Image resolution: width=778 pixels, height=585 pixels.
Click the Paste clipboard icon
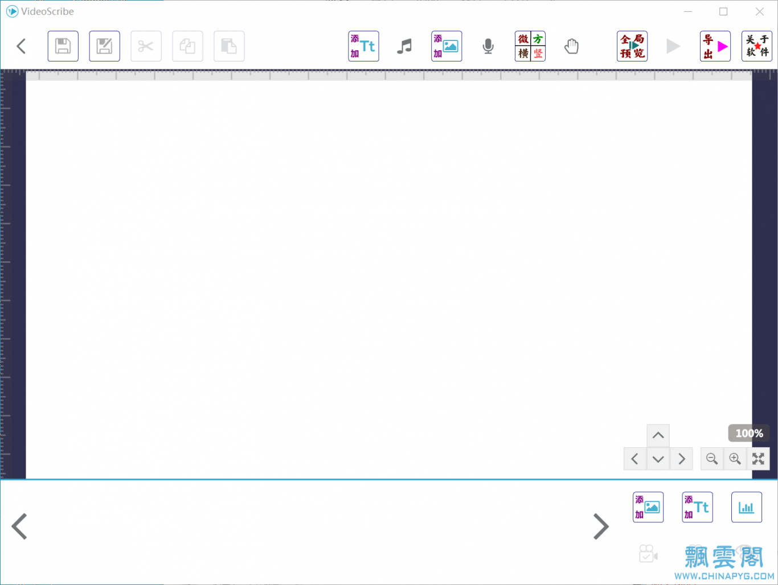(229, 46)
